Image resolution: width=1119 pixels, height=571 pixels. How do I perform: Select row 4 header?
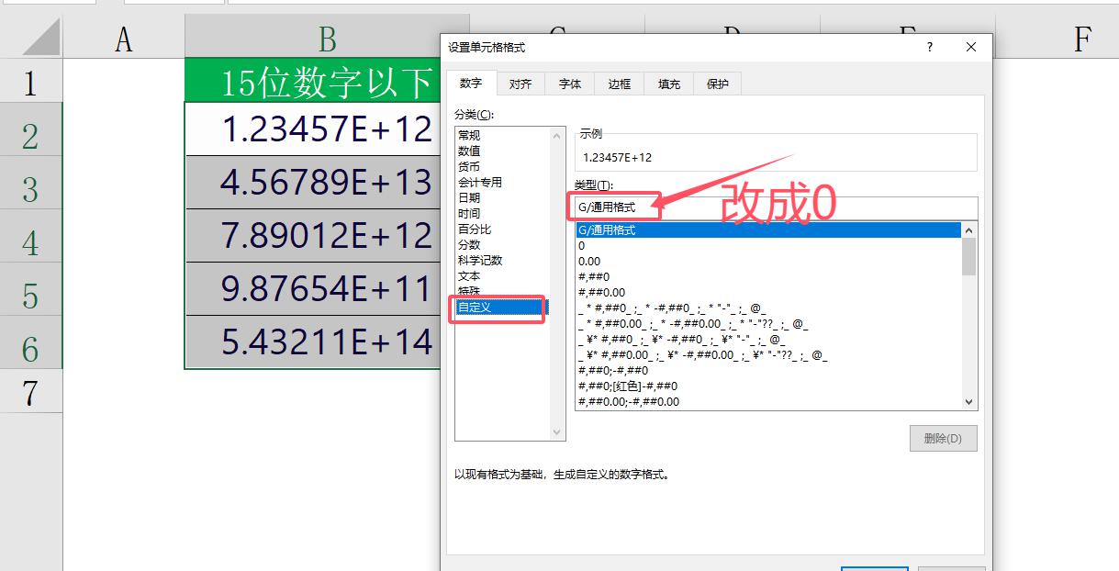pyautogui.click(x=31, y=236)
